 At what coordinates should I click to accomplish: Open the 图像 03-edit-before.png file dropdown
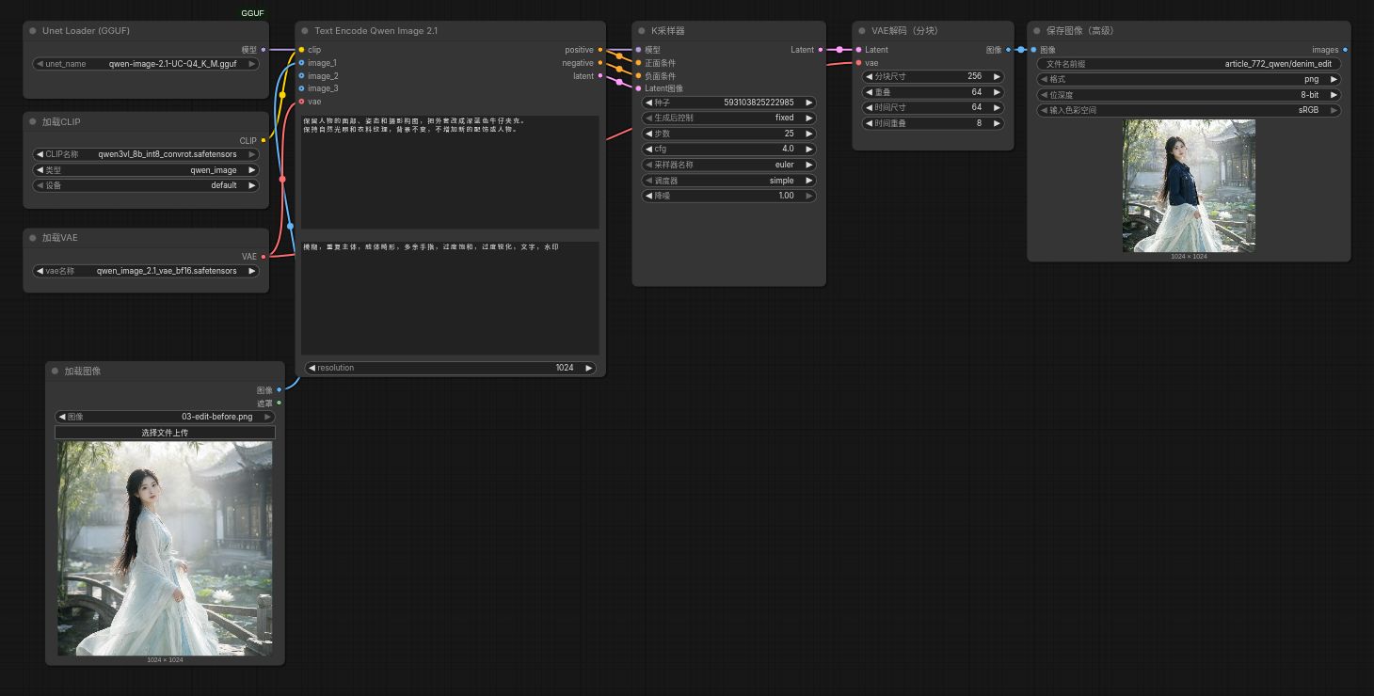pos(165,417)
